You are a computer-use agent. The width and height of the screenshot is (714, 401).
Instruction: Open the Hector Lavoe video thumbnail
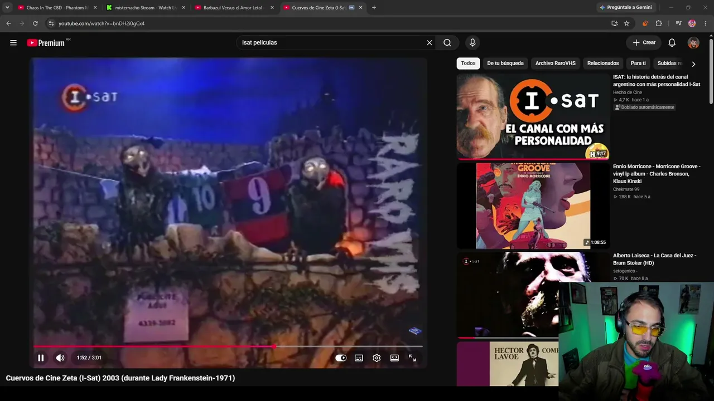(x=508, y=364)
